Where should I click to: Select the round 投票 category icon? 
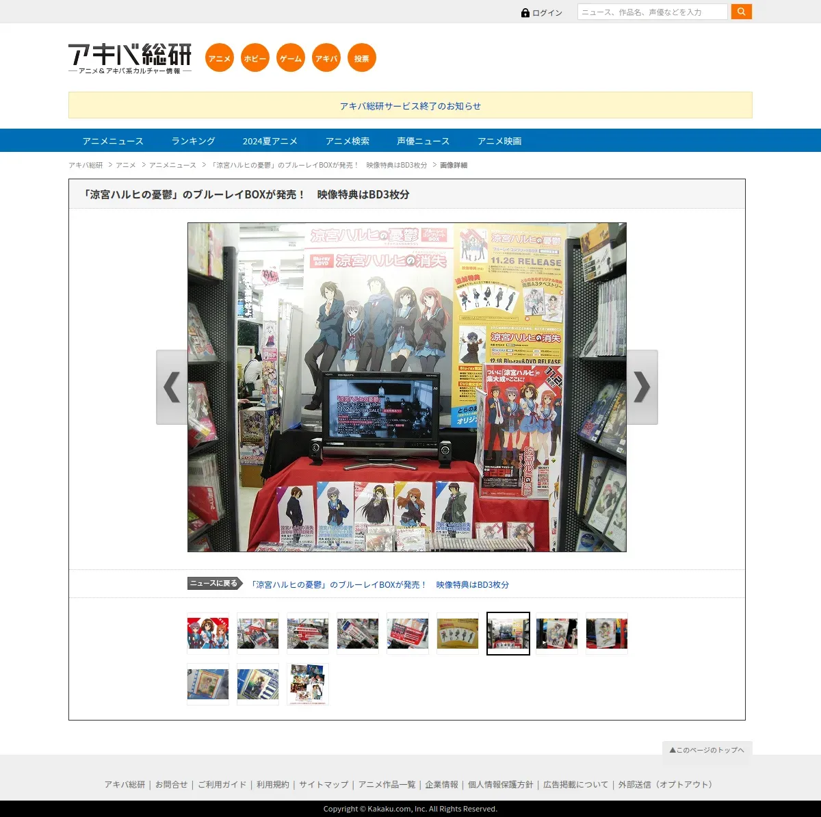(x=362, y=57)
